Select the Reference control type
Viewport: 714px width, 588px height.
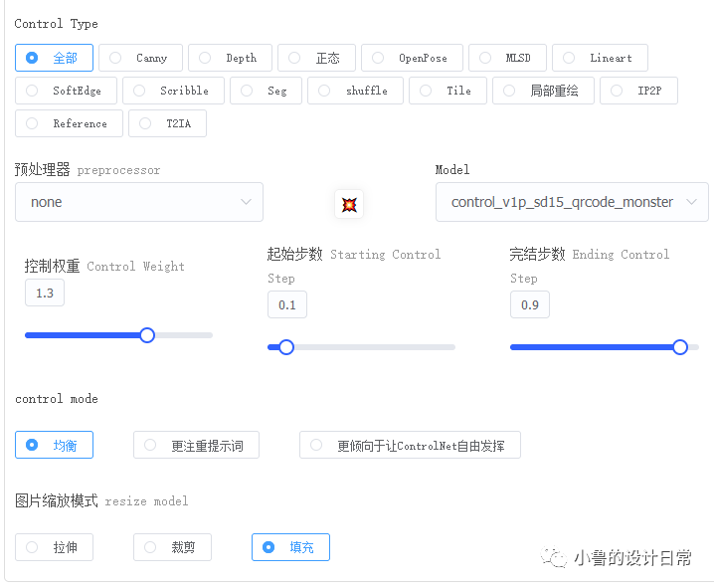point(69,123)
